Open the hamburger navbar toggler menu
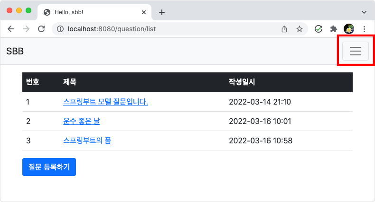The width and height of the screenshot is (375, 202). click(356, 51)
